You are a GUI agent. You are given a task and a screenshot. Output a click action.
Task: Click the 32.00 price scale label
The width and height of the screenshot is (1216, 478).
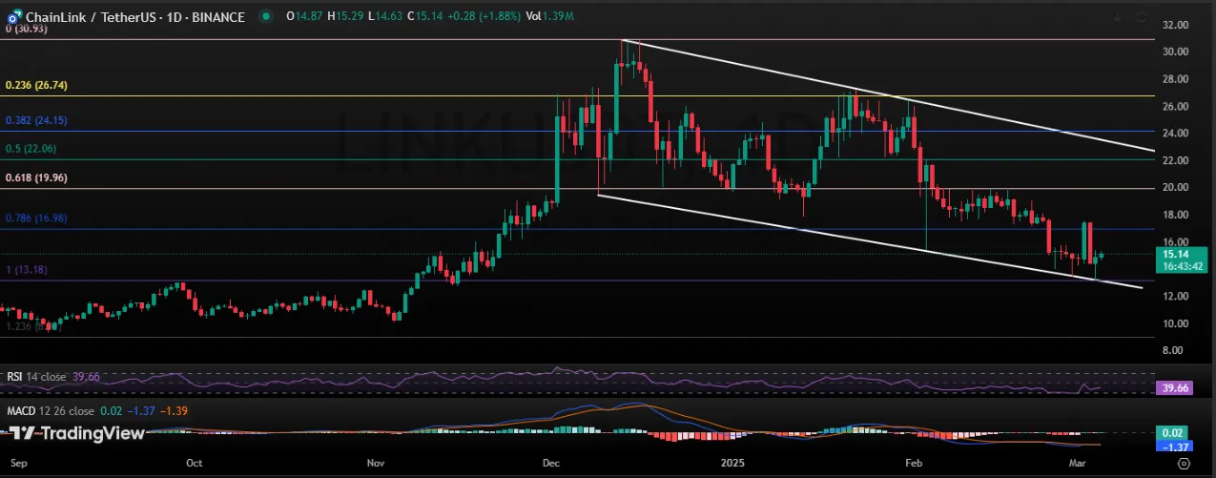click(1175, 24)
